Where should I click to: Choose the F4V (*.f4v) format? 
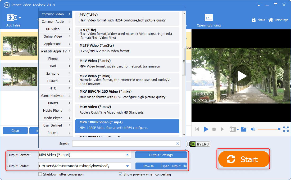tap(127, 19)
